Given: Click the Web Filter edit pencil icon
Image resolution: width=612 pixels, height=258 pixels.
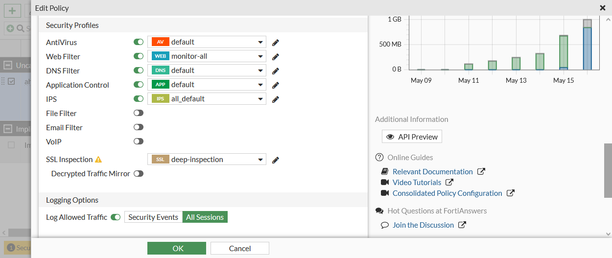Looking at the screenshot, I should [x=276, y=57].
